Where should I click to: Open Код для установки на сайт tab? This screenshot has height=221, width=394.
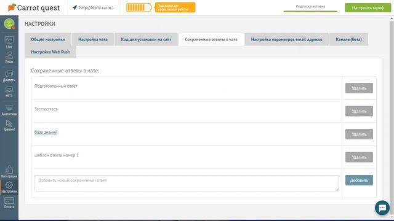[147, 39]
